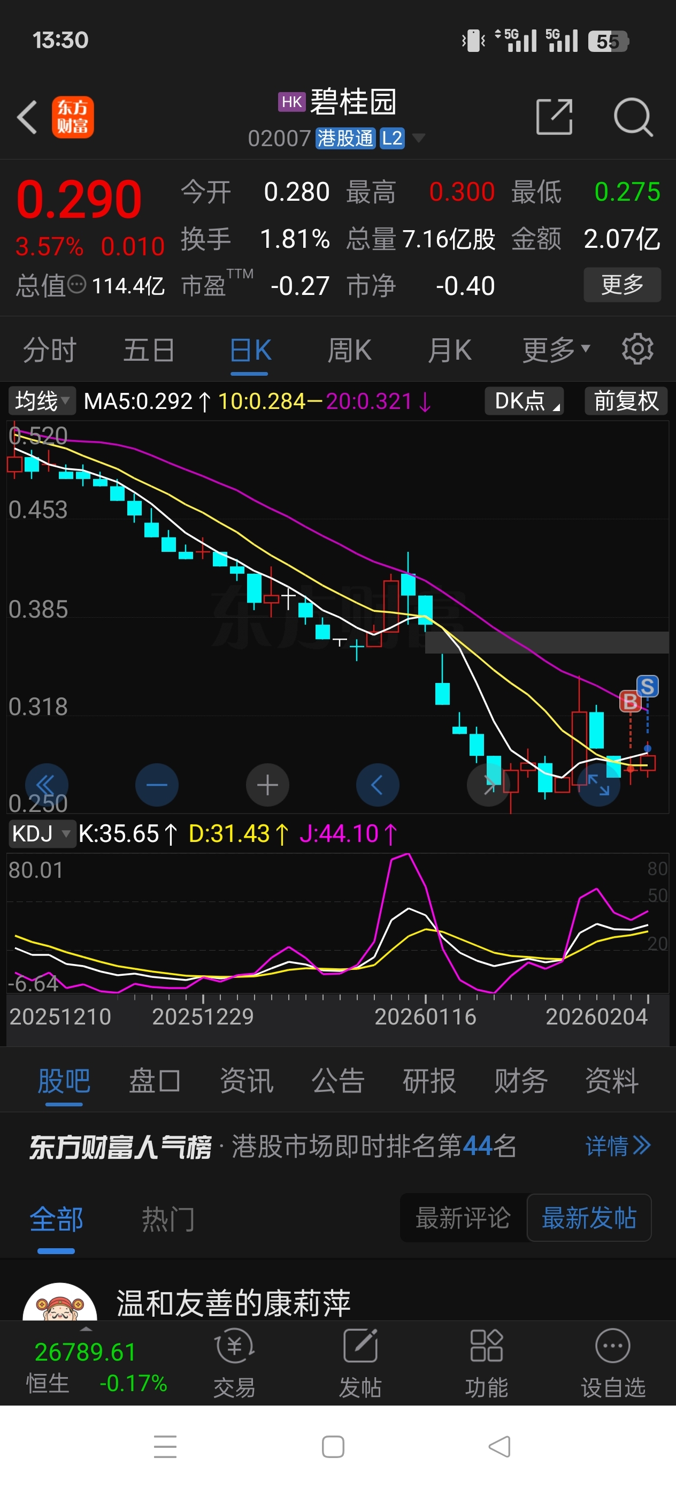Screen dimensions: 676x1488
Task: Open user avatar of 温和友善的康莉萍
Action: click(59, 1302)
